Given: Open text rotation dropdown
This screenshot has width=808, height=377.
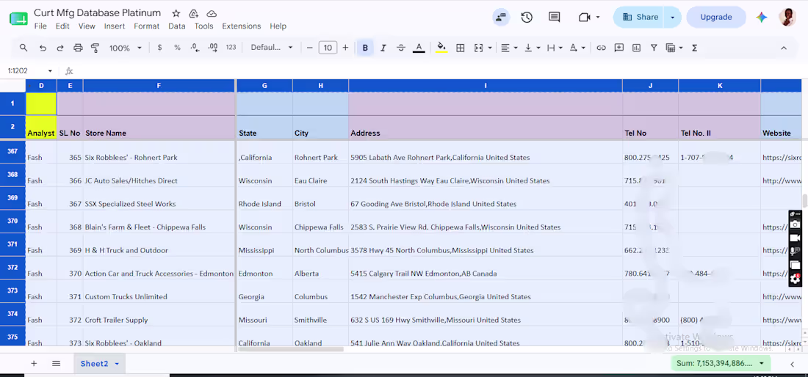Looking at the screenshot, I should 577,48.
